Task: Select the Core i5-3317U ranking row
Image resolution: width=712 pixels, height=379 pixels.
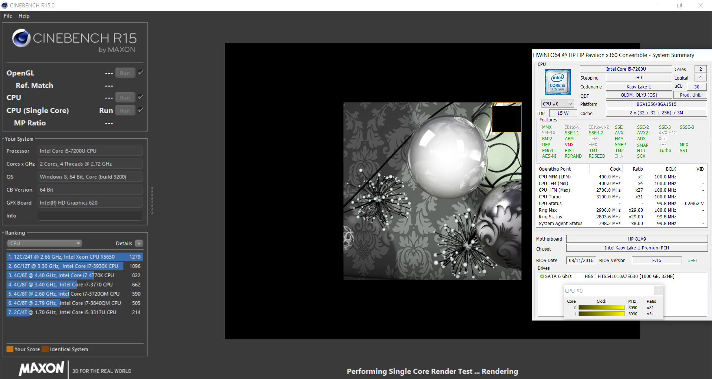Action: click(75, 312)
